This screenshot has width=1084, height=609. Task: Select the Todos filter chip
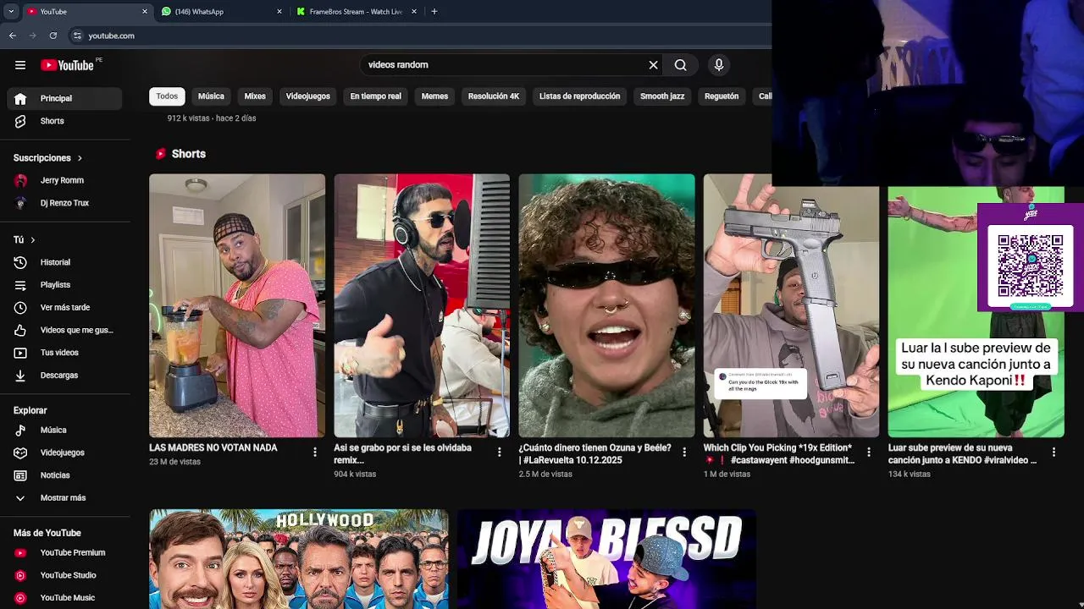tap(167, 96)
